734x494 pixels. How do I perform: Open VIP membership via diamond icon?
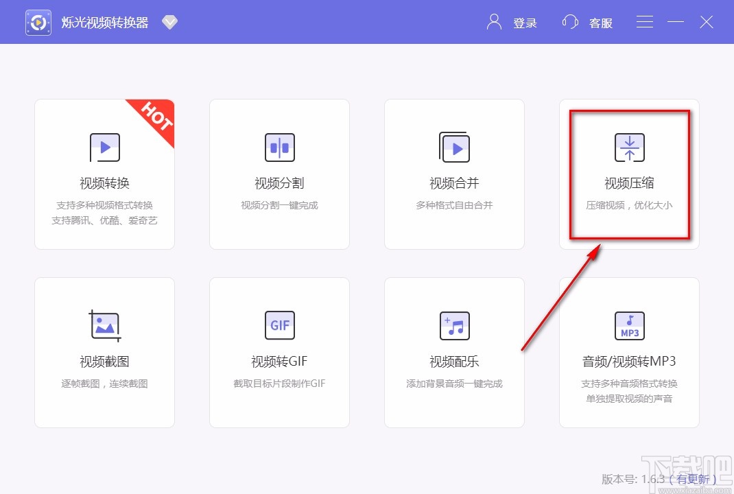pos(169,21)
